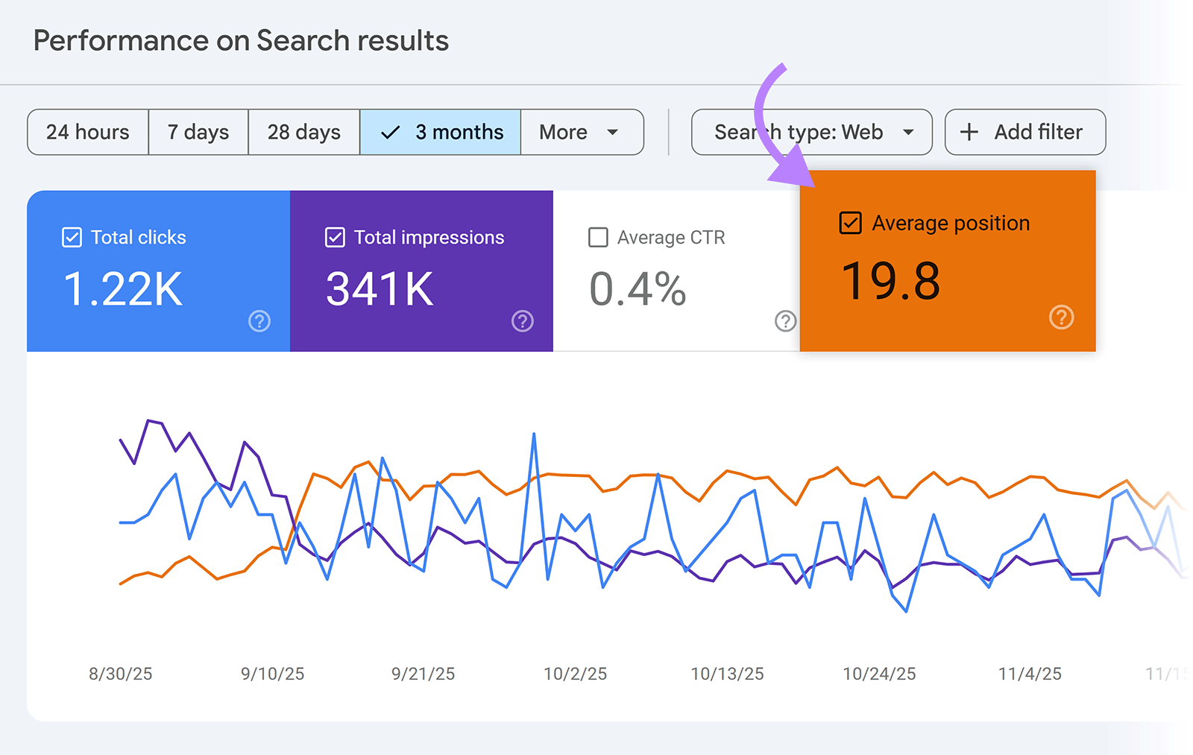Image resolution: width=1193 pixels, height=755 pixels.
Task: Click the caret arrow beside More
Action: pos(613,132)
